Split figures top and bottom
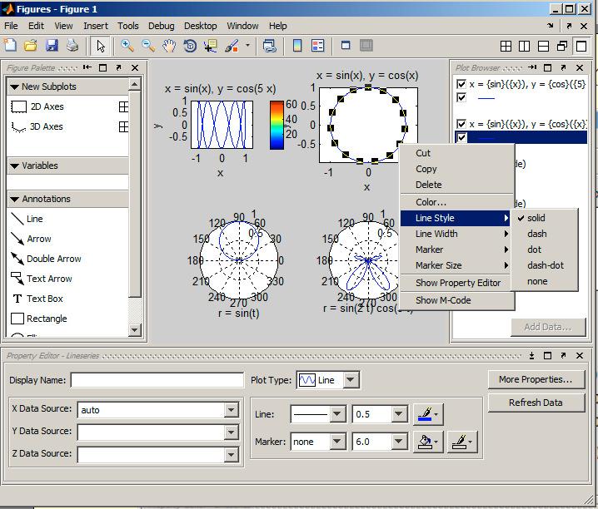The width and height of the screenshot is (598, 509). click(543, 46)
